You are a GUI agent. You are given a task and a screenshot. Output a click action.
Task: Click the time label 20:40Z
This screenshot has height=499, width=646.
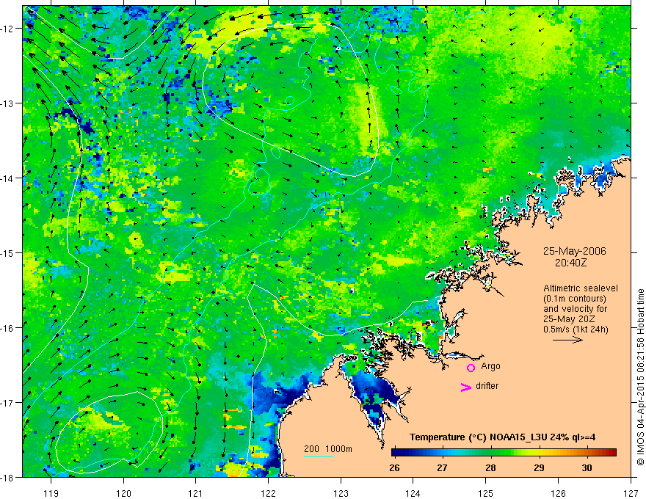coord(570,263)
